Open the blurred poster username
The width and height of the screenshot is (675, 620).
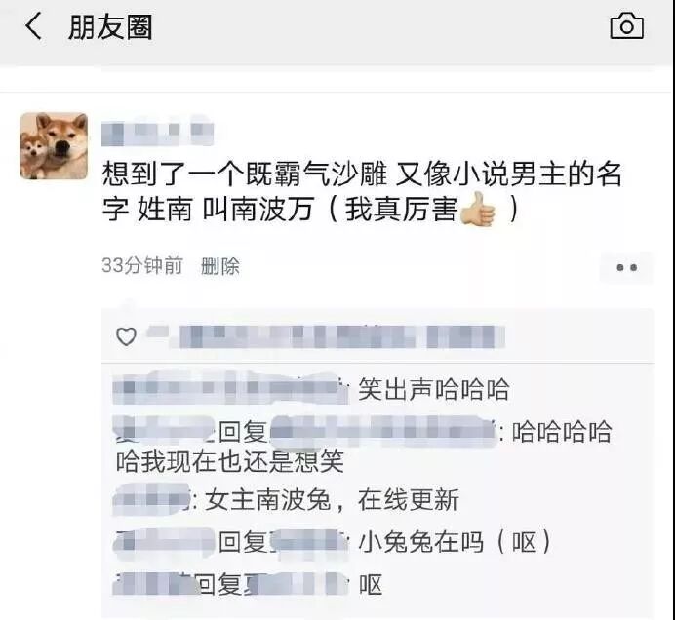click(158, 132)
